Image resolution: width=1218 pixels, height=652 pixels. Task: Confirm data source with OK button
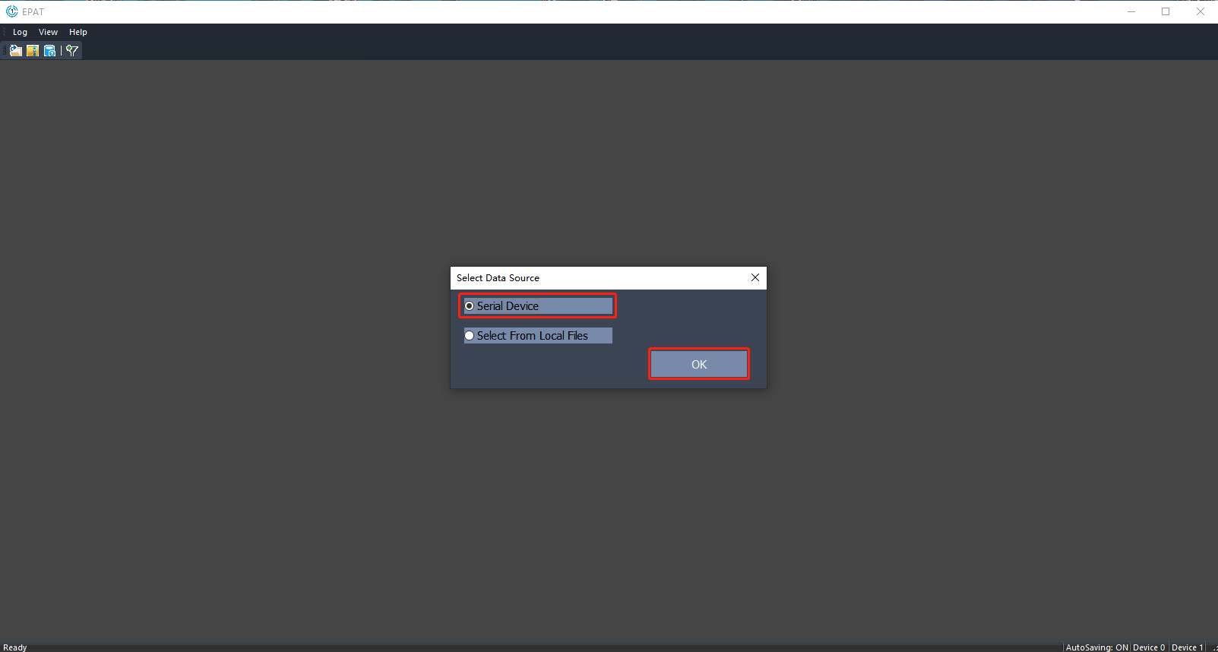coord(698,365)
